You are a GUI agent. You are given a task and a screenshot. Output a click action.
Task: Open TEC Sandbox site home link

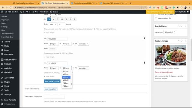[x=12, y=12]
